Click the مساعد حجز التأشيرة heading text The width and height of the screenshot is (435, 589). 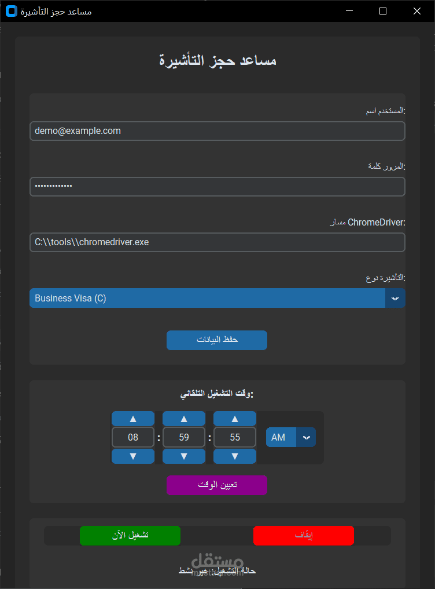217,60
